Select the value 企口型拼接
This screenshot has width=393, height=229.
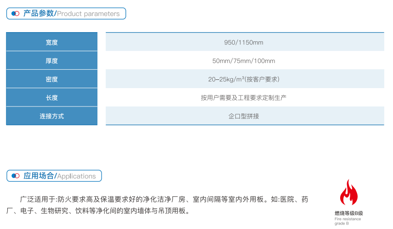[x=244, y=116]
